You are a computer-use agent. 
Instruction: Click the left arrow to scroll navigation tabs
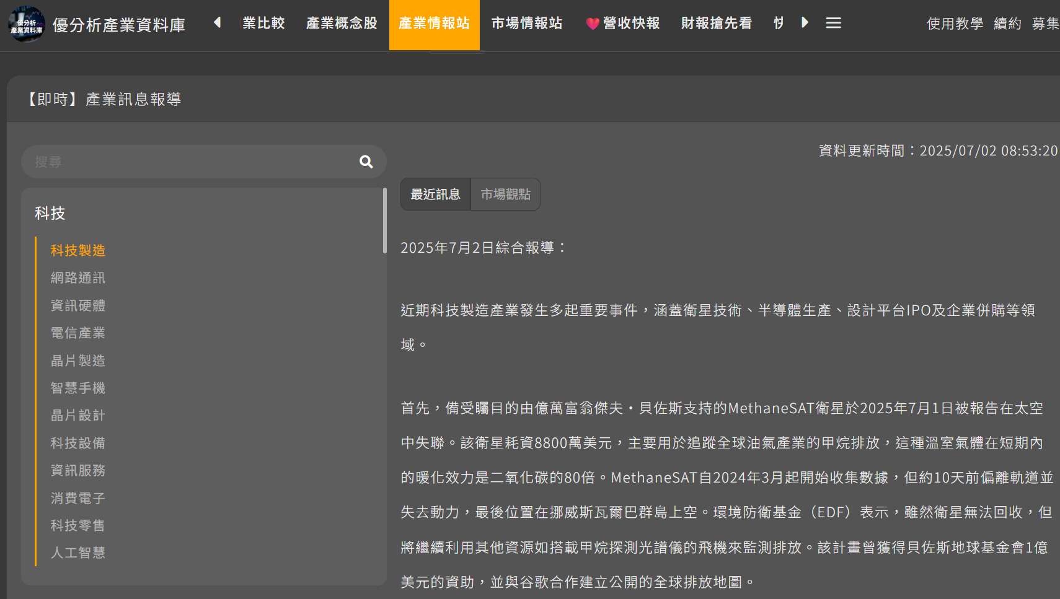217,23
